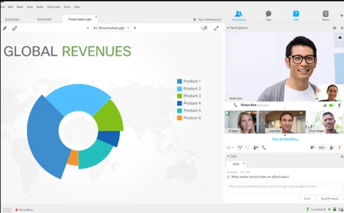Open the Participant menu
Viewport: 344px width, 213px height.
point(53,7)
